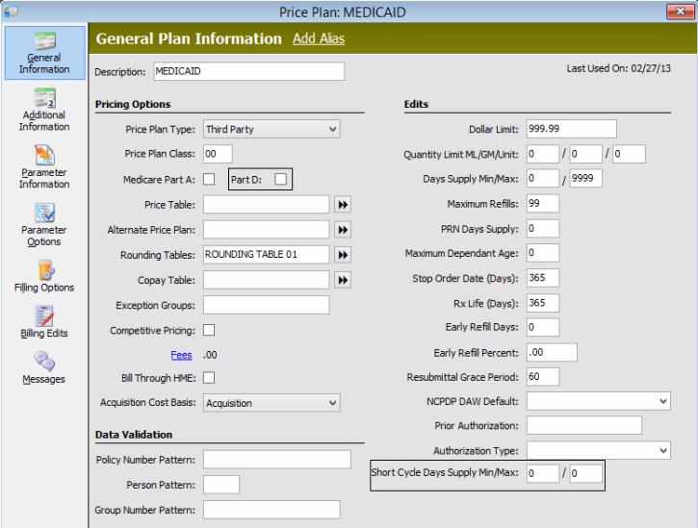Open the Additional Information icon
Screen dimensions: 698x528
44,110
